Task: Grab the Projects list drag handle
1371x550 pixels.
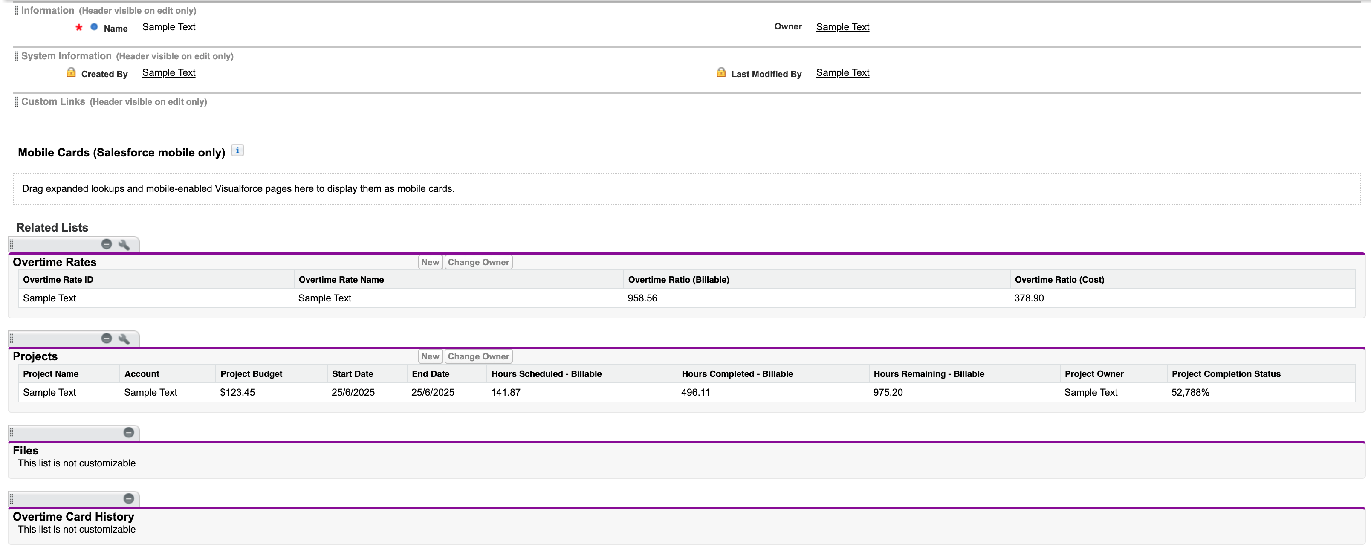Action: coord(12,339)
